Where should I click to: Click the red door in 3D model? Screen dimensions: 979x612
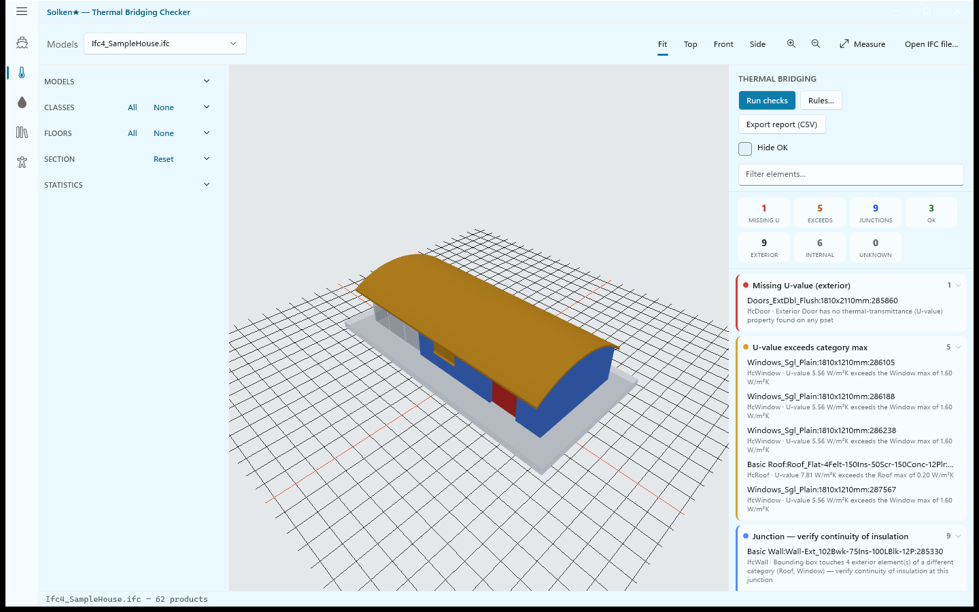(504, 398)
